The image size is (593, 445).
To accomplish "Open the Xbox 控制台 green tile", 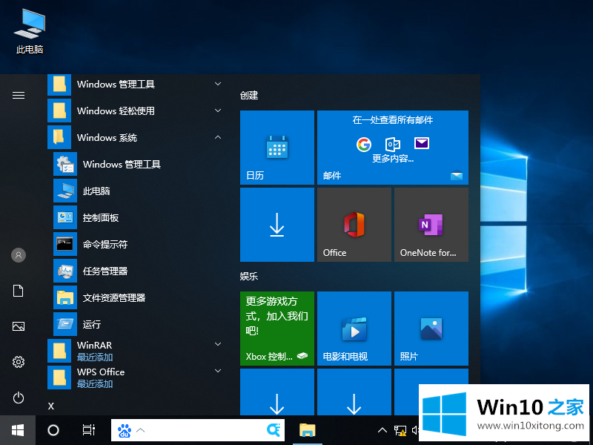I will (277, 329).
